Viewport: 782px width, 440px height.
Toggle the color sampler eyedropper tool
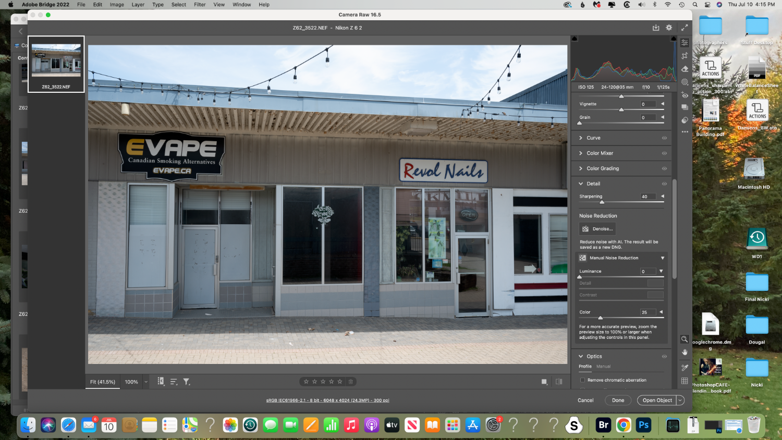(685, 368)
